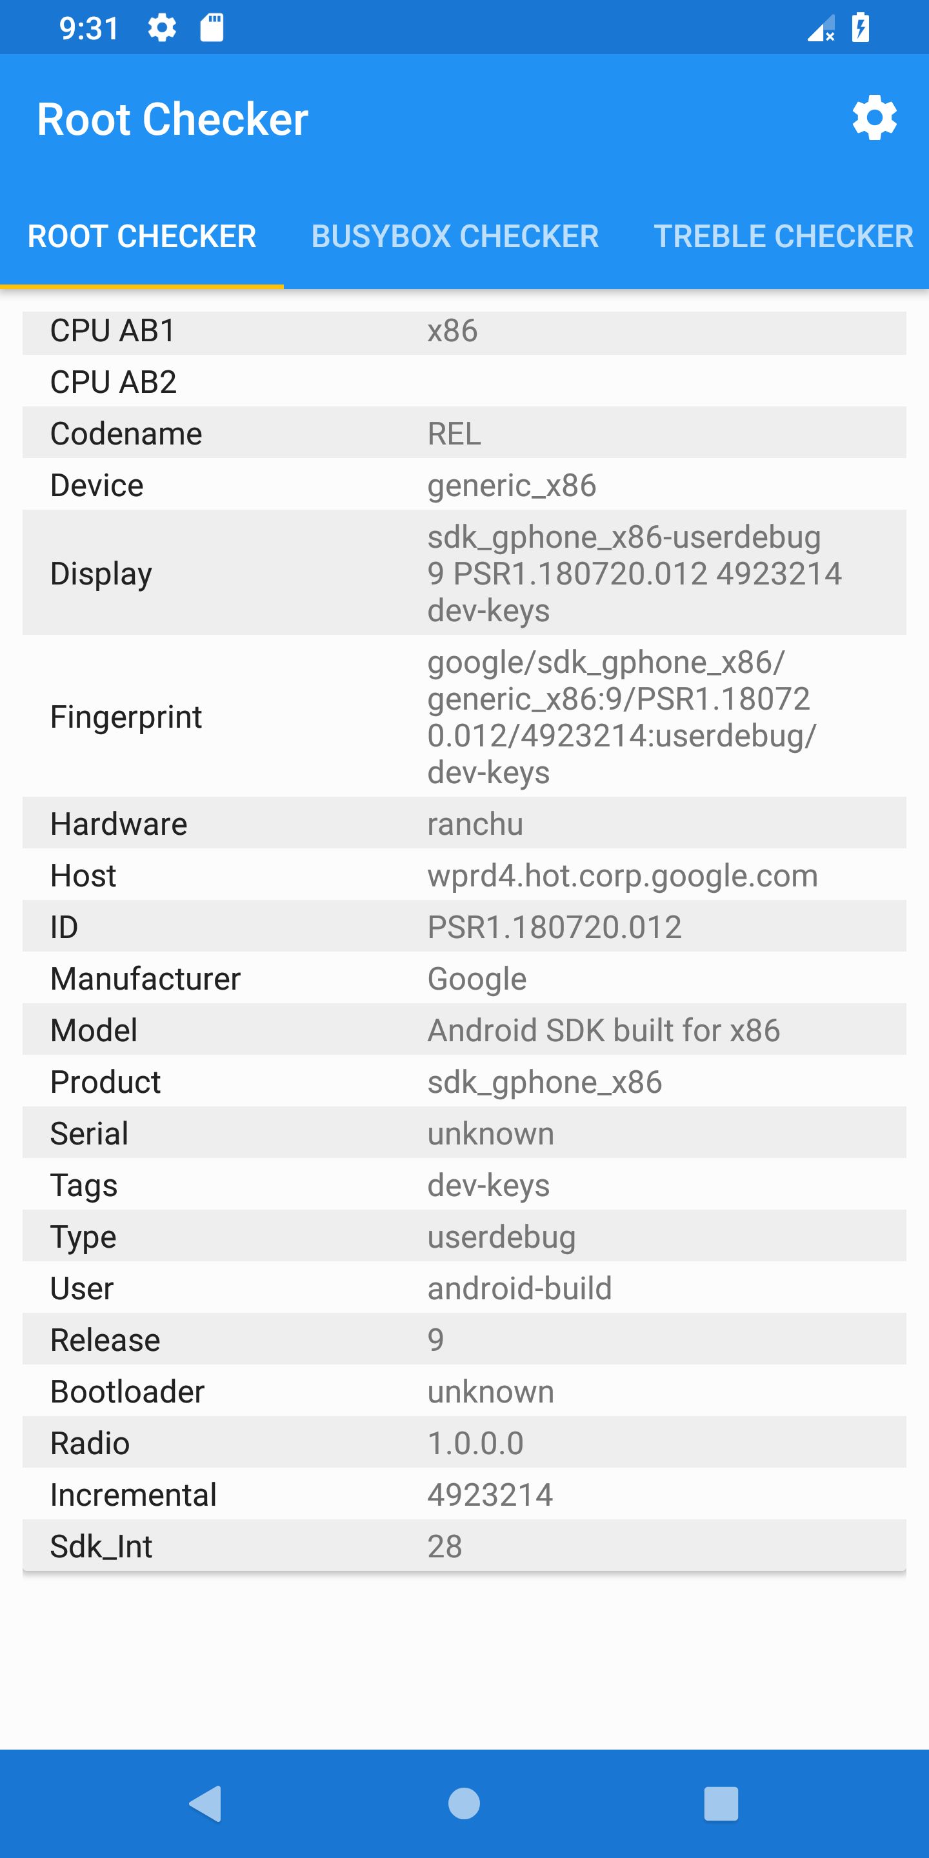
Task: Tap the status bar settings gear icon
Action: click(161, 28)
